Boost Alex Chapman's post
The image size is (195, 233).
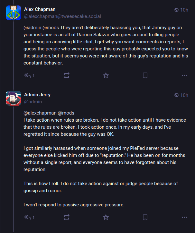point(67,75)
